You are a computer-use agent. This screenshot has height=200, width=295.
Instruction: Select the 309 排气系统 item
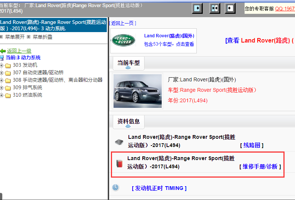[x=28, y=88]
